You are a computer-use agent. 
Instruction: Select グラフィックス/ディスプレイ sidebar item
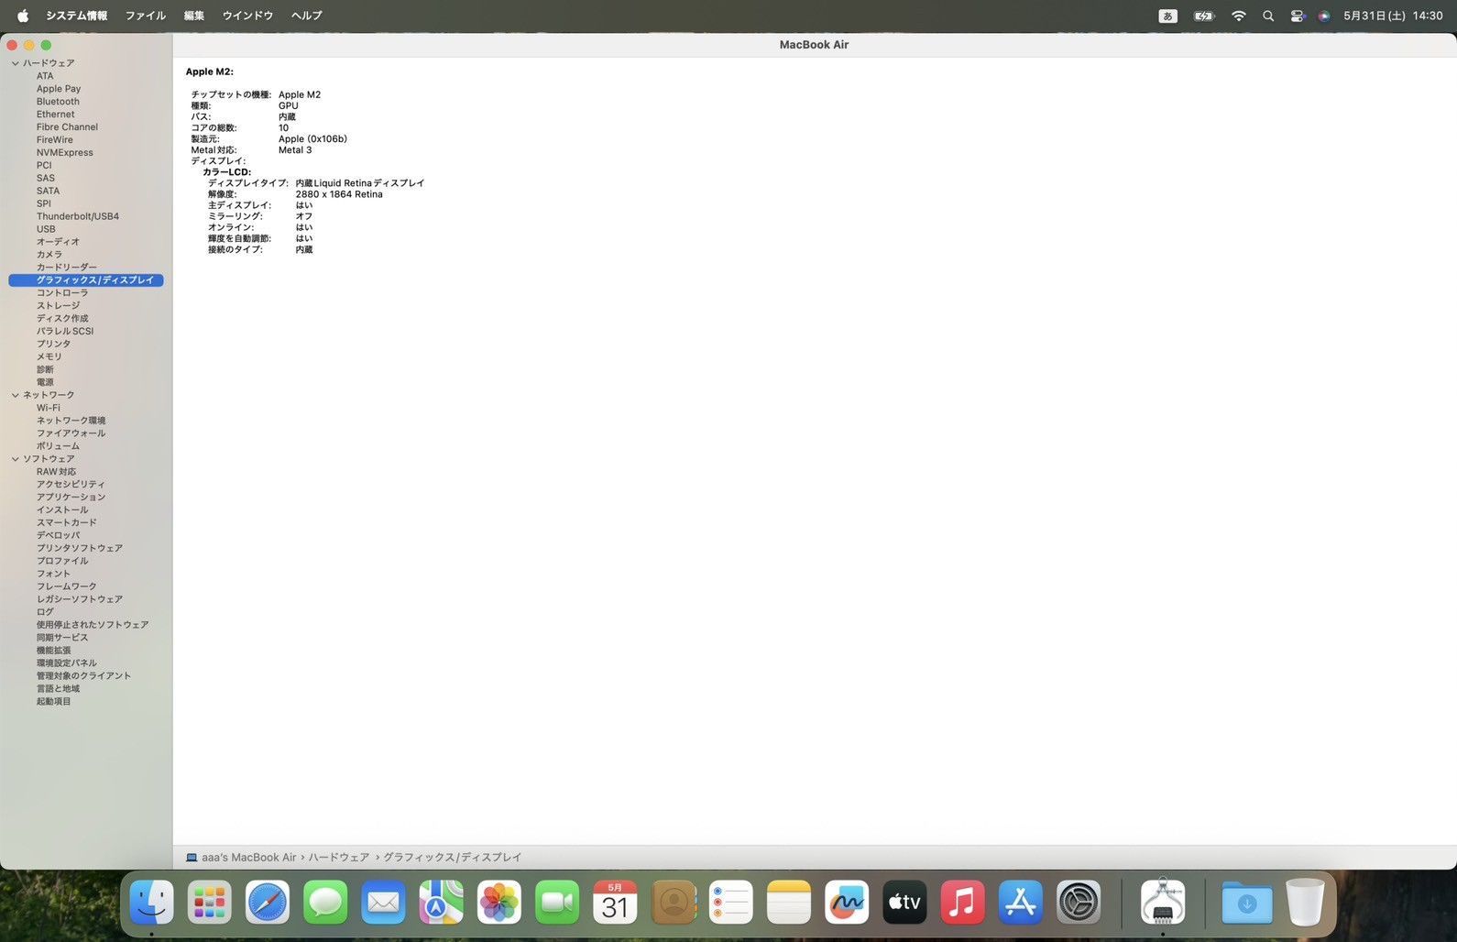click(x=86, y=280)
